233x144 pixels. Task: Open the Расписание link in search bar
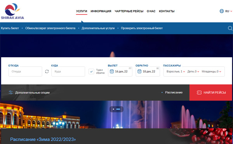tap(174, 93)
